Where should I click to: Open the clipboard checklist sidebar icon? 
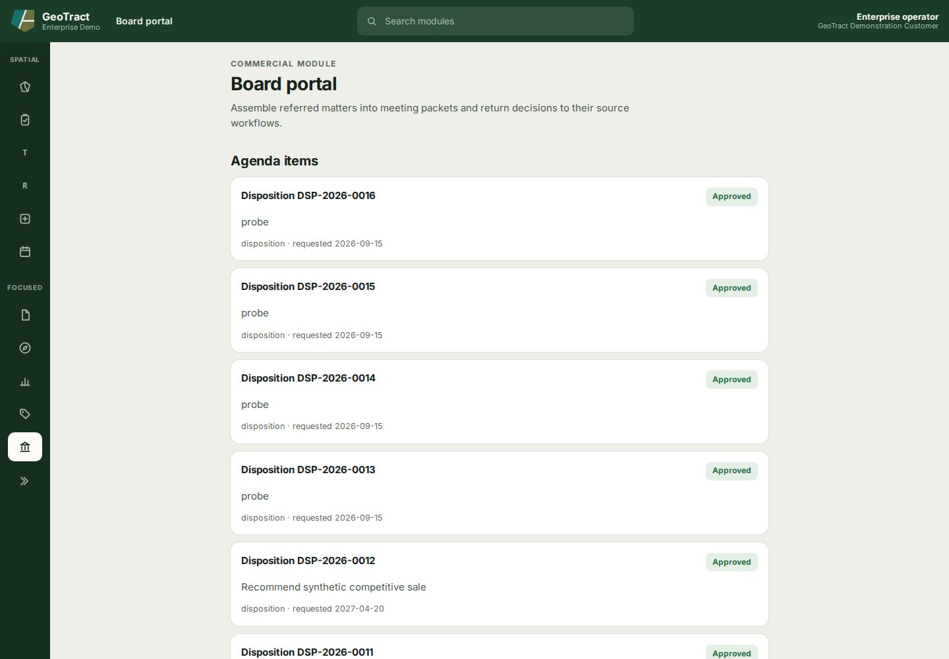25,120
